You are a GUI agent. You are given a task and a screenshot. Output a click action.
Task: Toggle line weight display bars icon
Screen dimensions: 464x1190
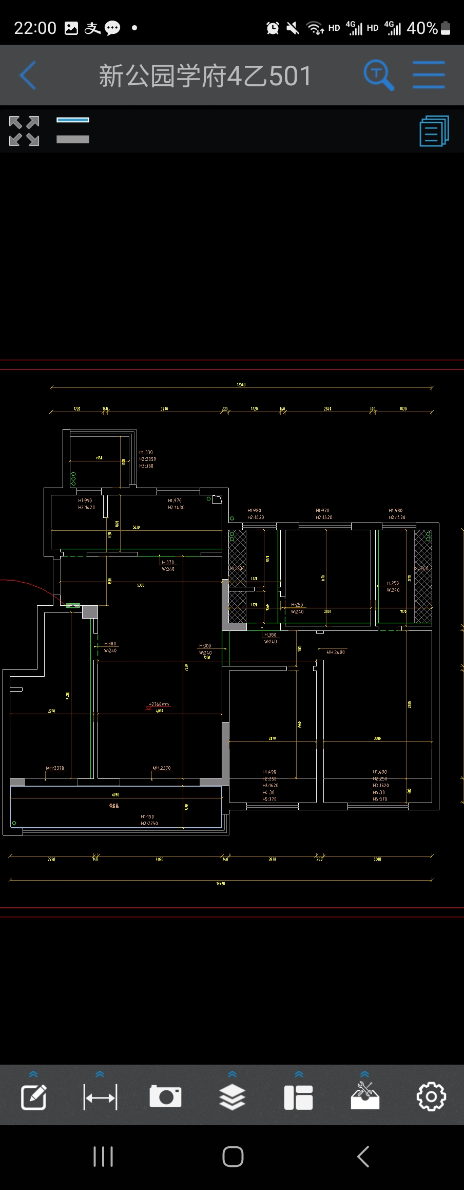click(x=73, y=130)
